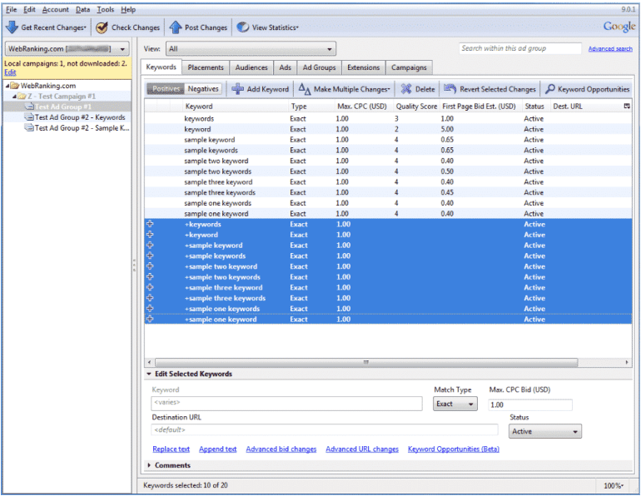Toggle the Positives keyword filter

point(165,89)
